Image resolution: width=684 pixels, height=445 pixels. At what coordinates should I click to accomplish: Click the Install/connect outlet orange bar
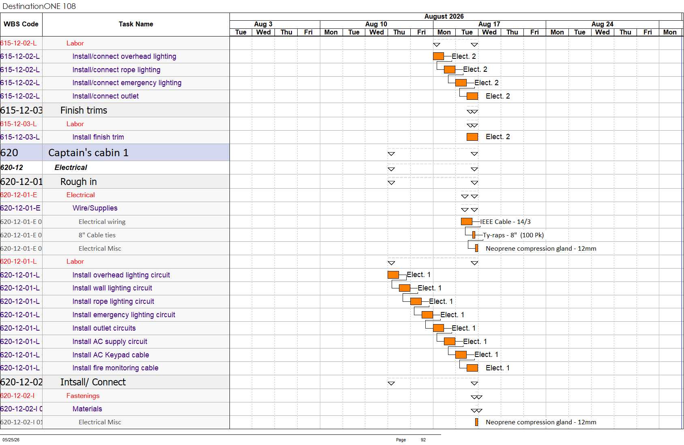coord(472,96)
